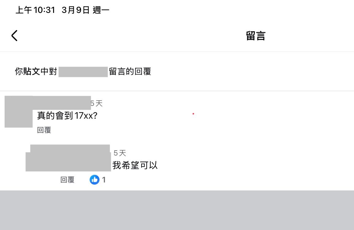Open the replier's redacted name before 我希望可以
This screenshot has width=354, height=230.
point(68,158)
